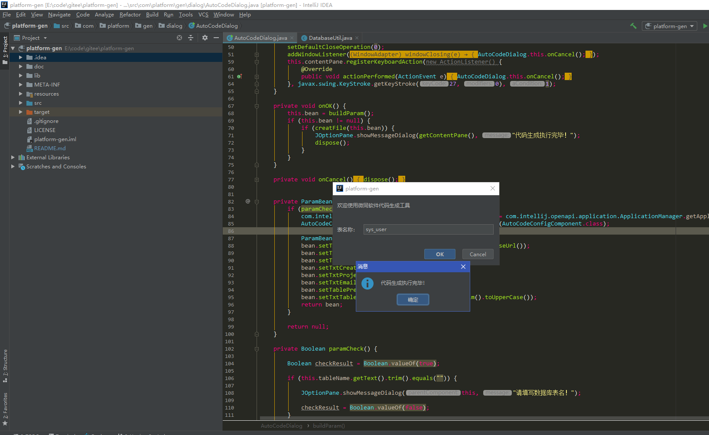Viewport: 709px width, 435px height.
Task: Click the recursive-call gutter icon at line 82
Action: [x=248, y=201]
